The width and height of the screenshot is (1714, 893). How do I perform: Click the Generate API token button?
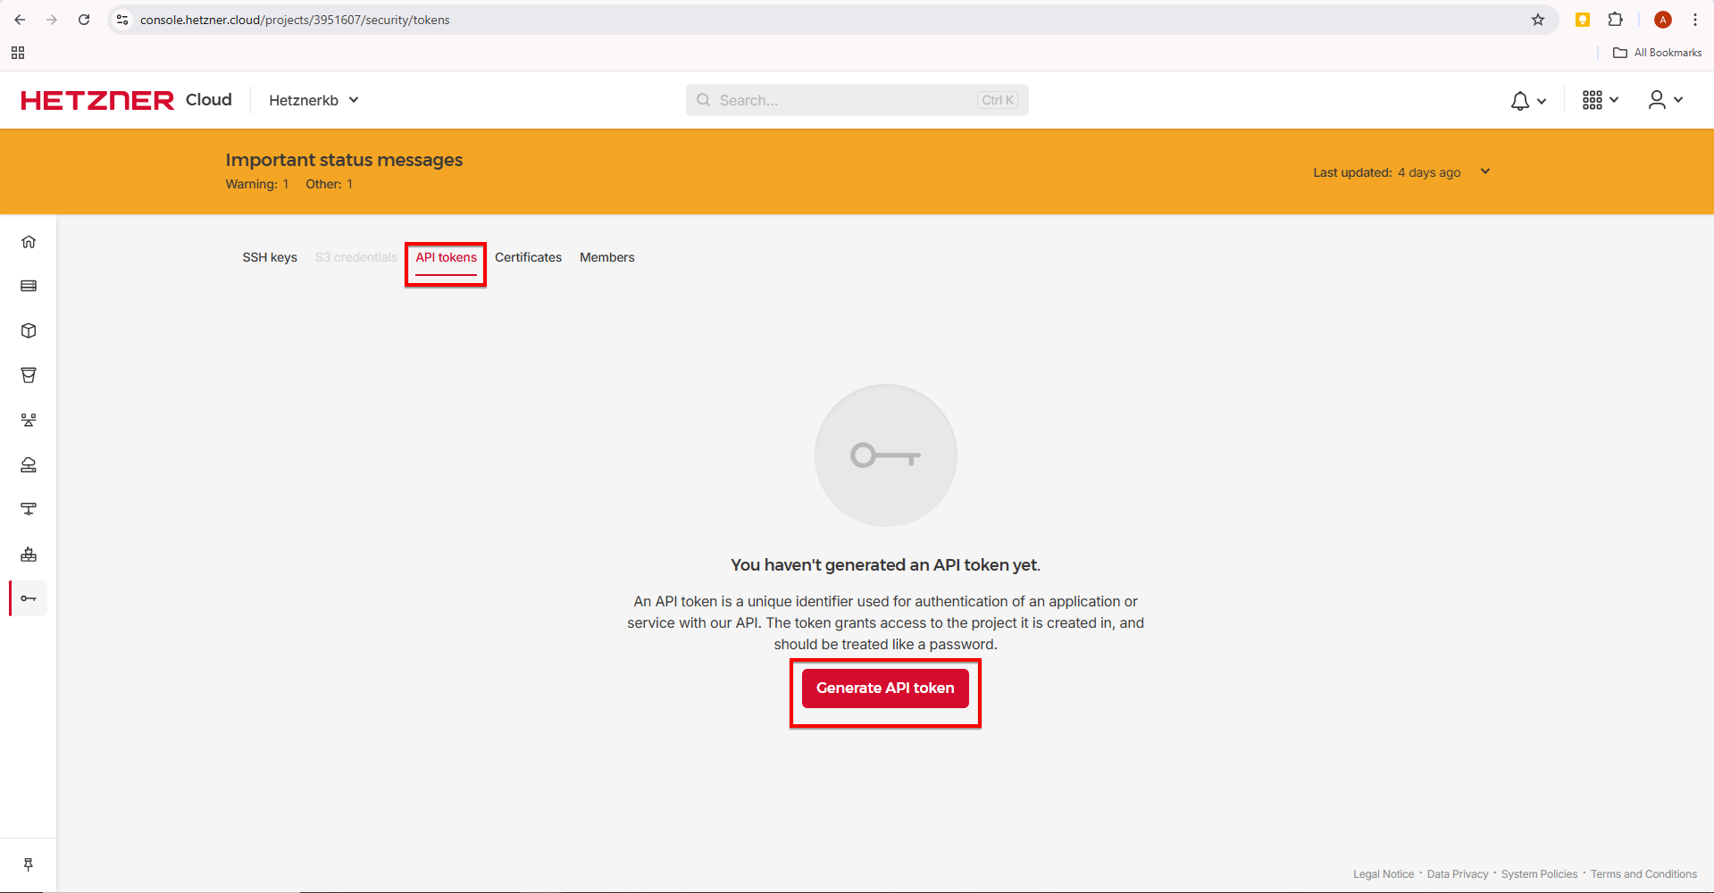[885, 689]
